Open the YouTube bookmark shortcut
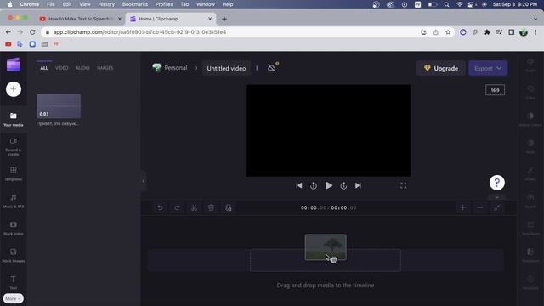Image resolution: width=544 pixels, height=306 pixels. (8, 44)
